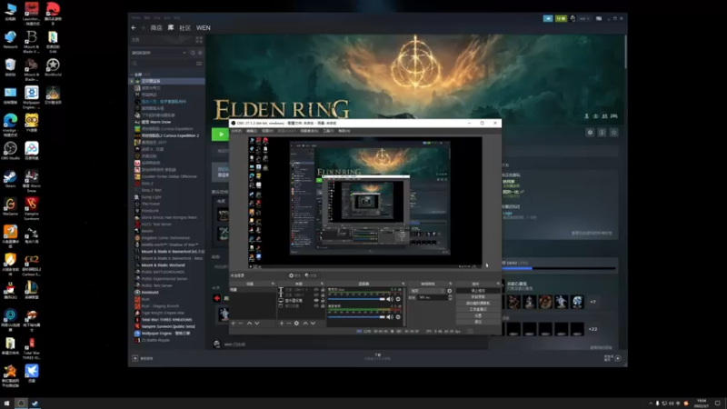Image resolution: width=727 pixels, height=409 pixels.
Task: Open OBS transition properties gear
Action: pos(449,291)
